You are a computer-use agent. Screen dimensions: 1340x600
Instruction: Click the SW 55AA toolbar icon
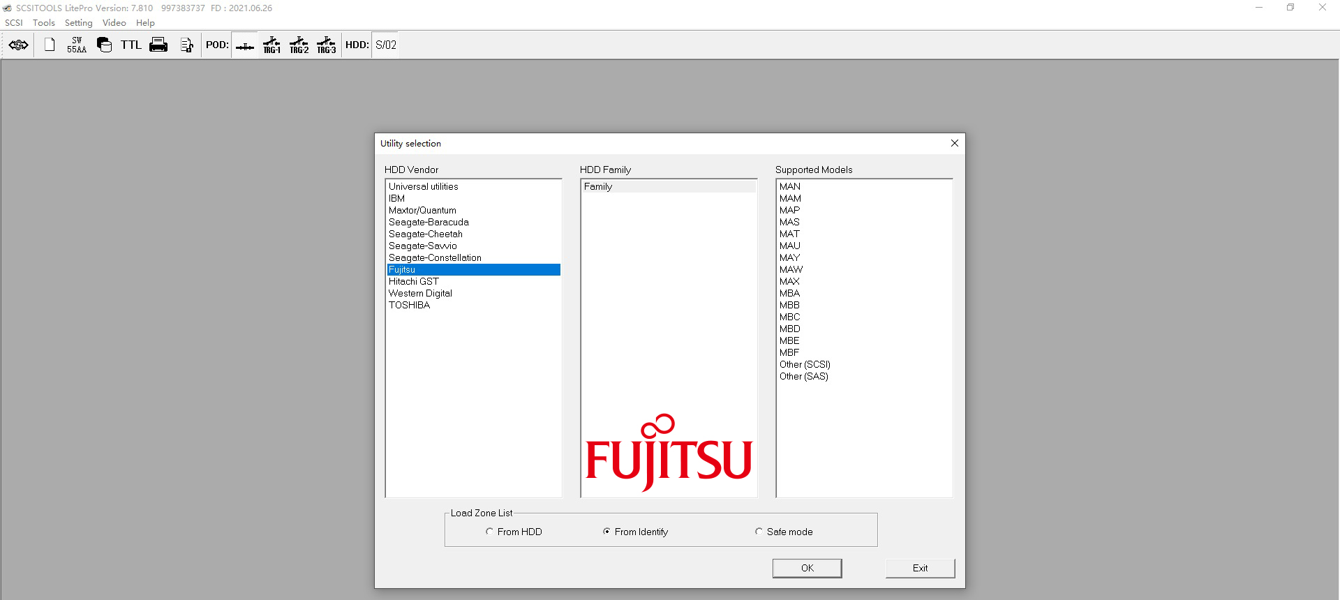pyautogui.click(x=77, y=45)
